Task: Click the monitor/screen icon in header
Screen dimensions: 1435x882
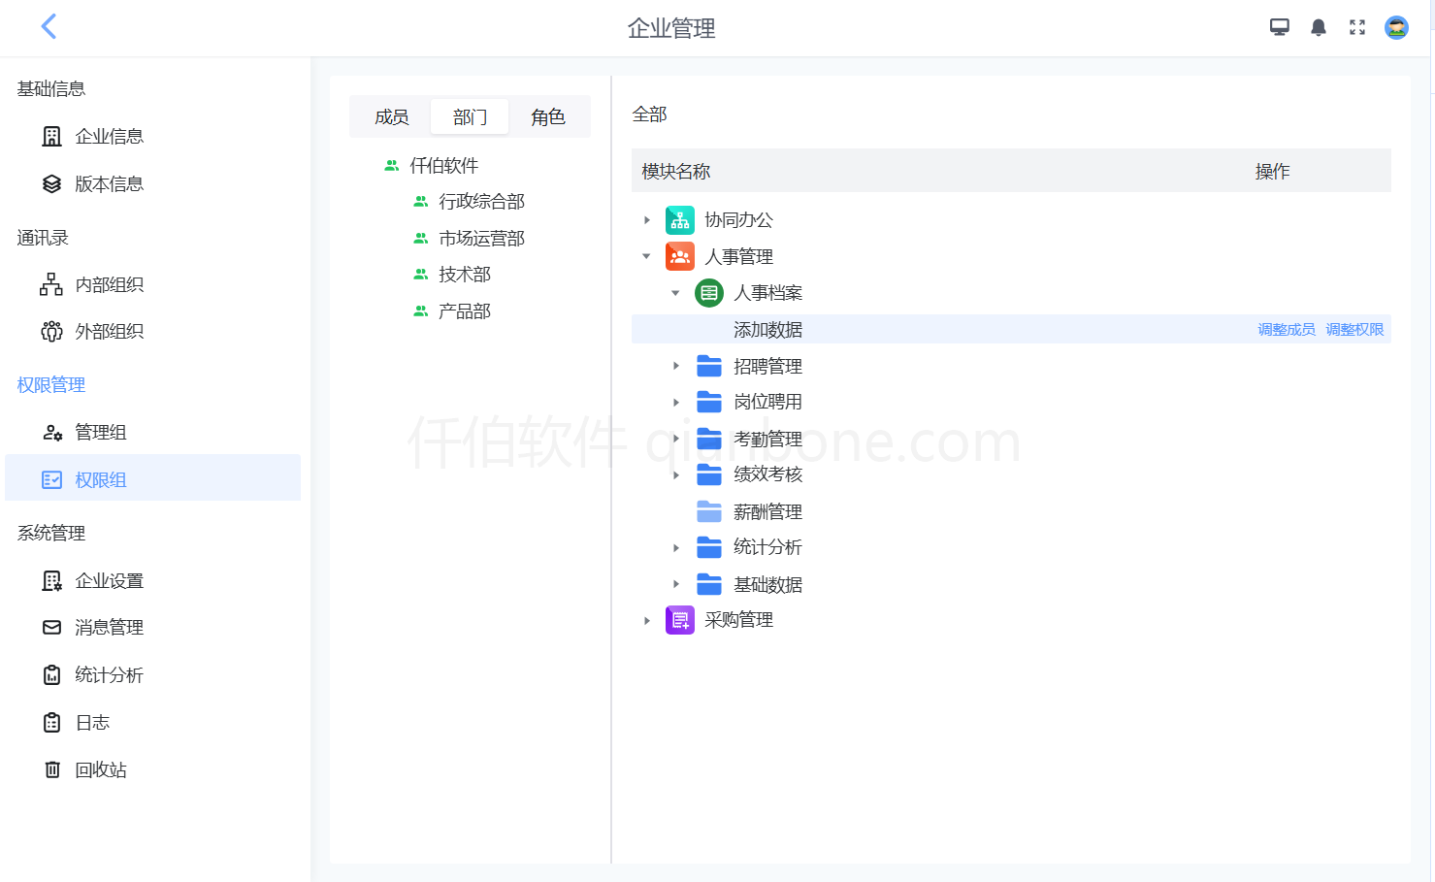Action: pos(1280,26)
